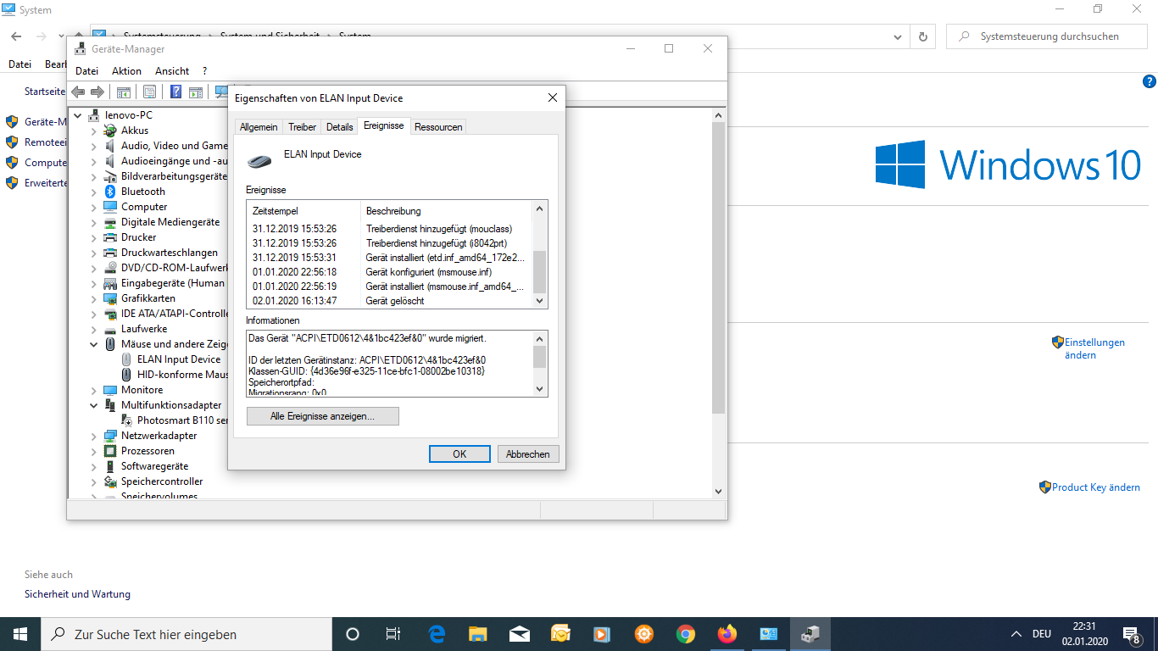This screenshot has width=1158, height=651.
Task: Click the blue help icon in System window
Action: [x=1150, y=82]
